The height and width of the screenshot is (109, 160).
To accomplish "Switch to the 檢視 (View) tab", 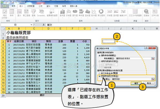I will click(x=64, y=6).
